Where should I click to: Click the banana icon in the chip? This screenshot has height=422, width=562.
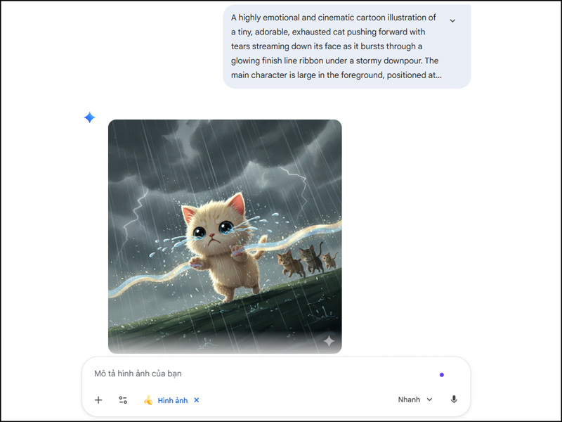point(148,399)
